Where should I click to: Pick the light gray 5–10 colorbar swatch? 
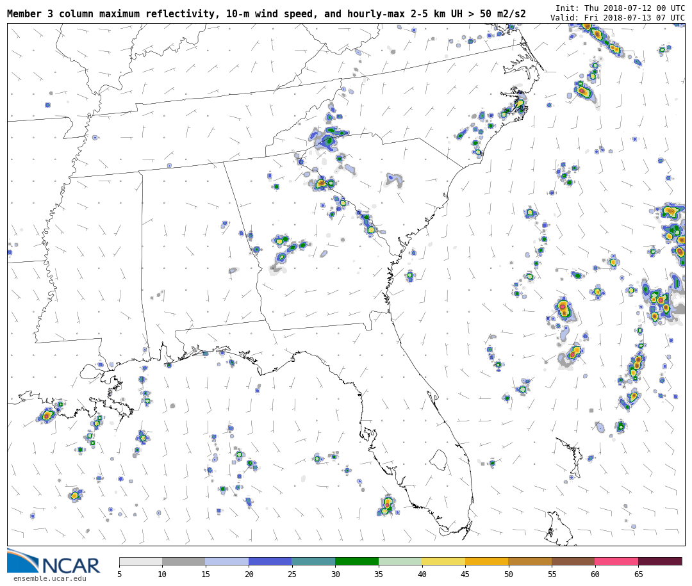[140, 562]
